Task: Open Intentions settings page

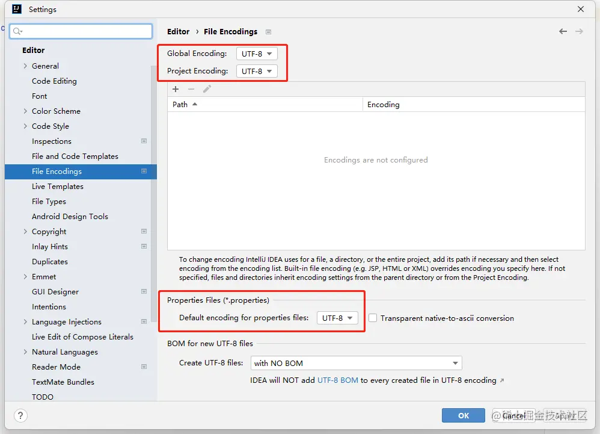Action: [49, 307]
